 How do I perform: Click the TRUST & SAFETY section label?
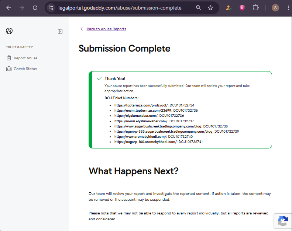19,47
